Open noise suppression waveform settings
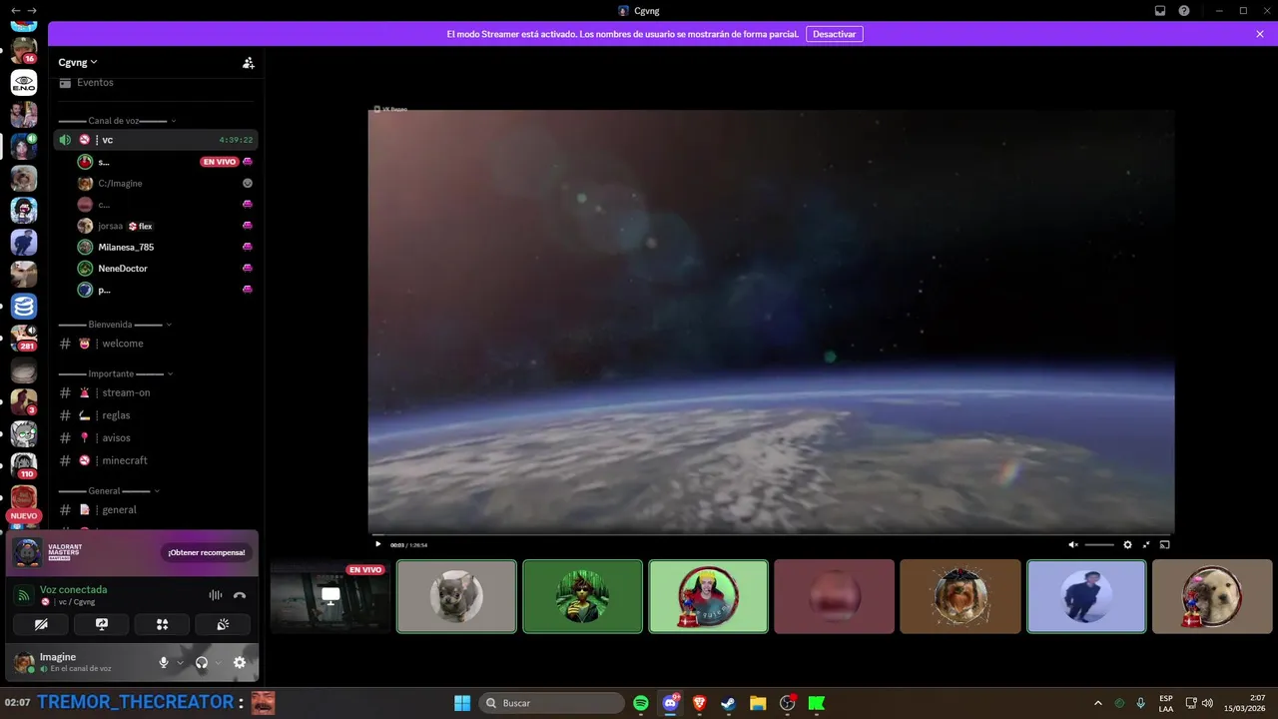 pyautogui.click(x=215, y=595)
